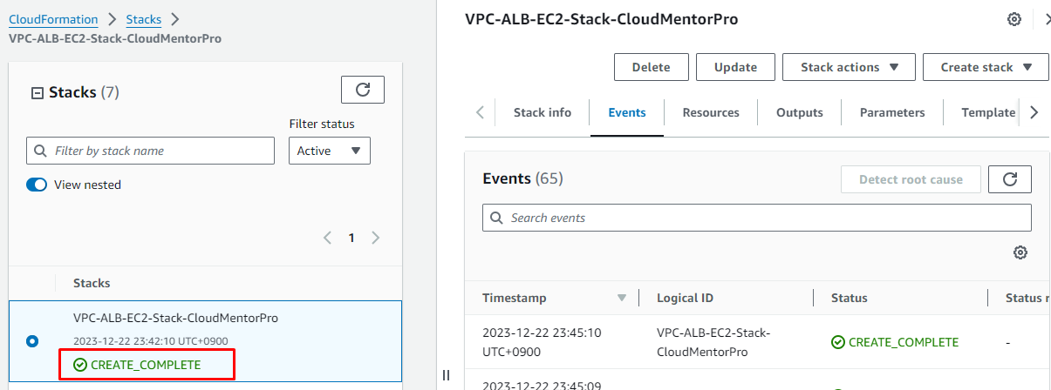1051x390 pixels.
Task: Switch to the Resources tab
Action: (710, 112)
